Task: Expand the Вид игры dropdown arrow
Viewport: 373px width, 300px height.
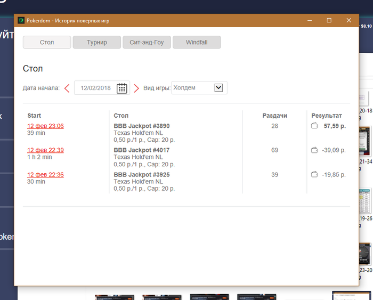Action: pyautogui.click(x=218, y=87)
